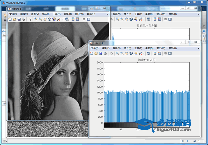Hide Plot Tools icon in Figure 4
The height and width of the screenshot is (145, 208).
[166, 53]
